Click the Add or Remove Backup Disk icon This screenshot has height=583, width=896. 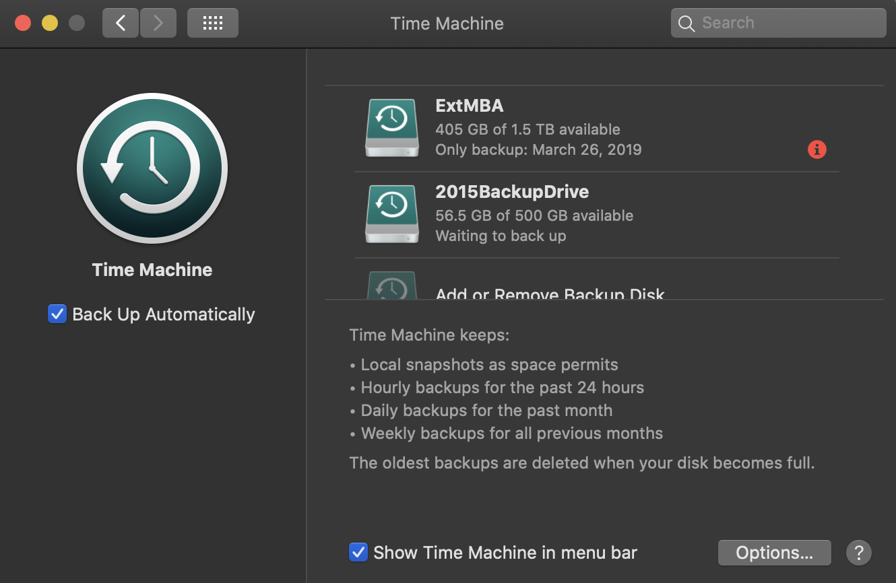391,285
